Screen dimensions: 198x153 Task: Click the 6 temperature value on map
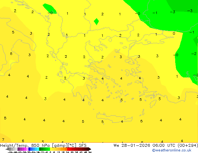[23, 141]
